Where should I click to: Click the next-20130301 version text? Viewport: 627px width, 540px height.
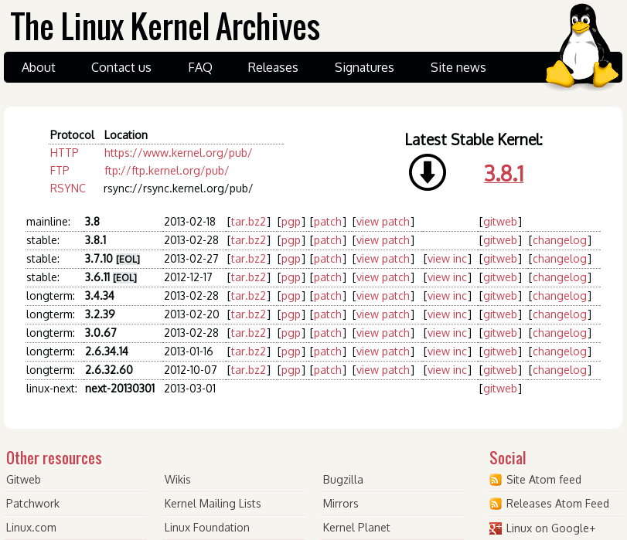point(120,389)
